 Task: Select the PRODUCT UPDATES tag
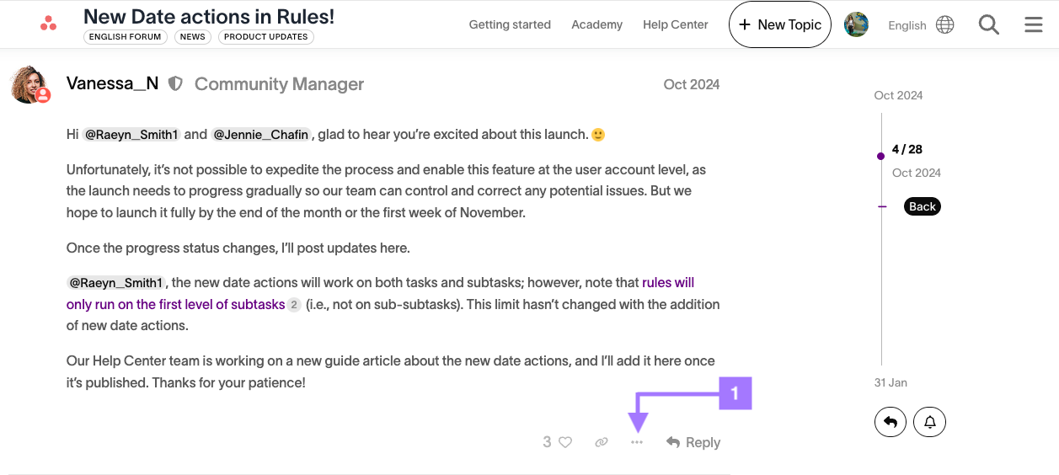[x=265, y=37]
